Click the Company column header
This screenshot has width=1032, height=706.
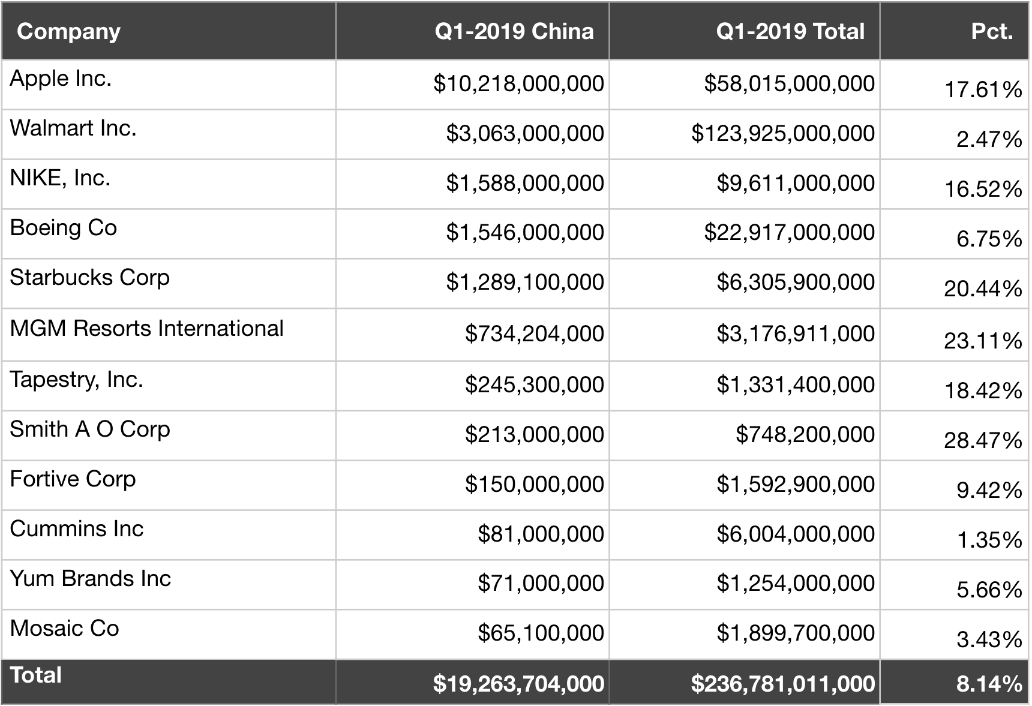point(68,32)
